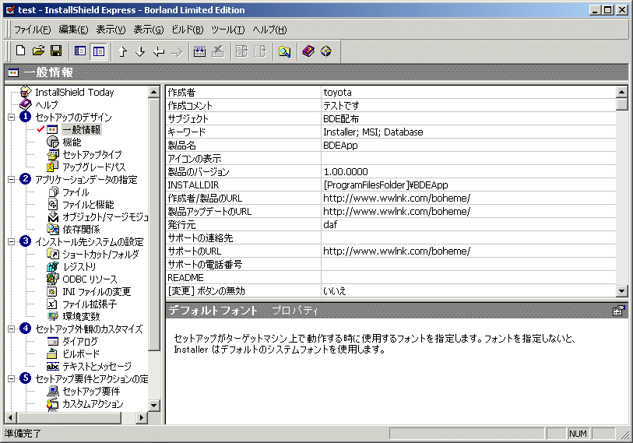
Task: Select セットアップ要件 in the tree
Action: coord(91,391)
